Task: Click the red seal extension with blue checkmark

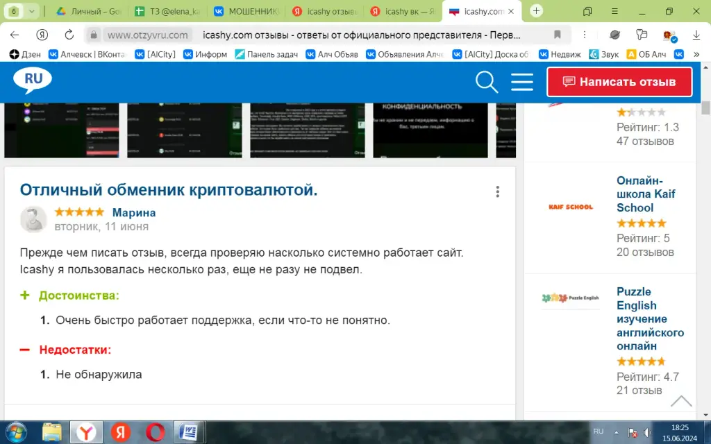Action: click(669, 35)
